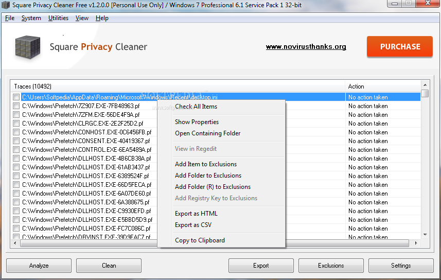Check the DLLHOST.EXE-6389524F.pf checkbox

pyautogui.click(x=16, y=176)
